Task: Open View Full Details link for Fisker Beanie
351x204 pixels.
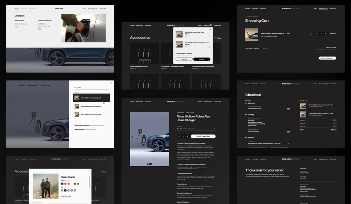Action: click(66, 196)
